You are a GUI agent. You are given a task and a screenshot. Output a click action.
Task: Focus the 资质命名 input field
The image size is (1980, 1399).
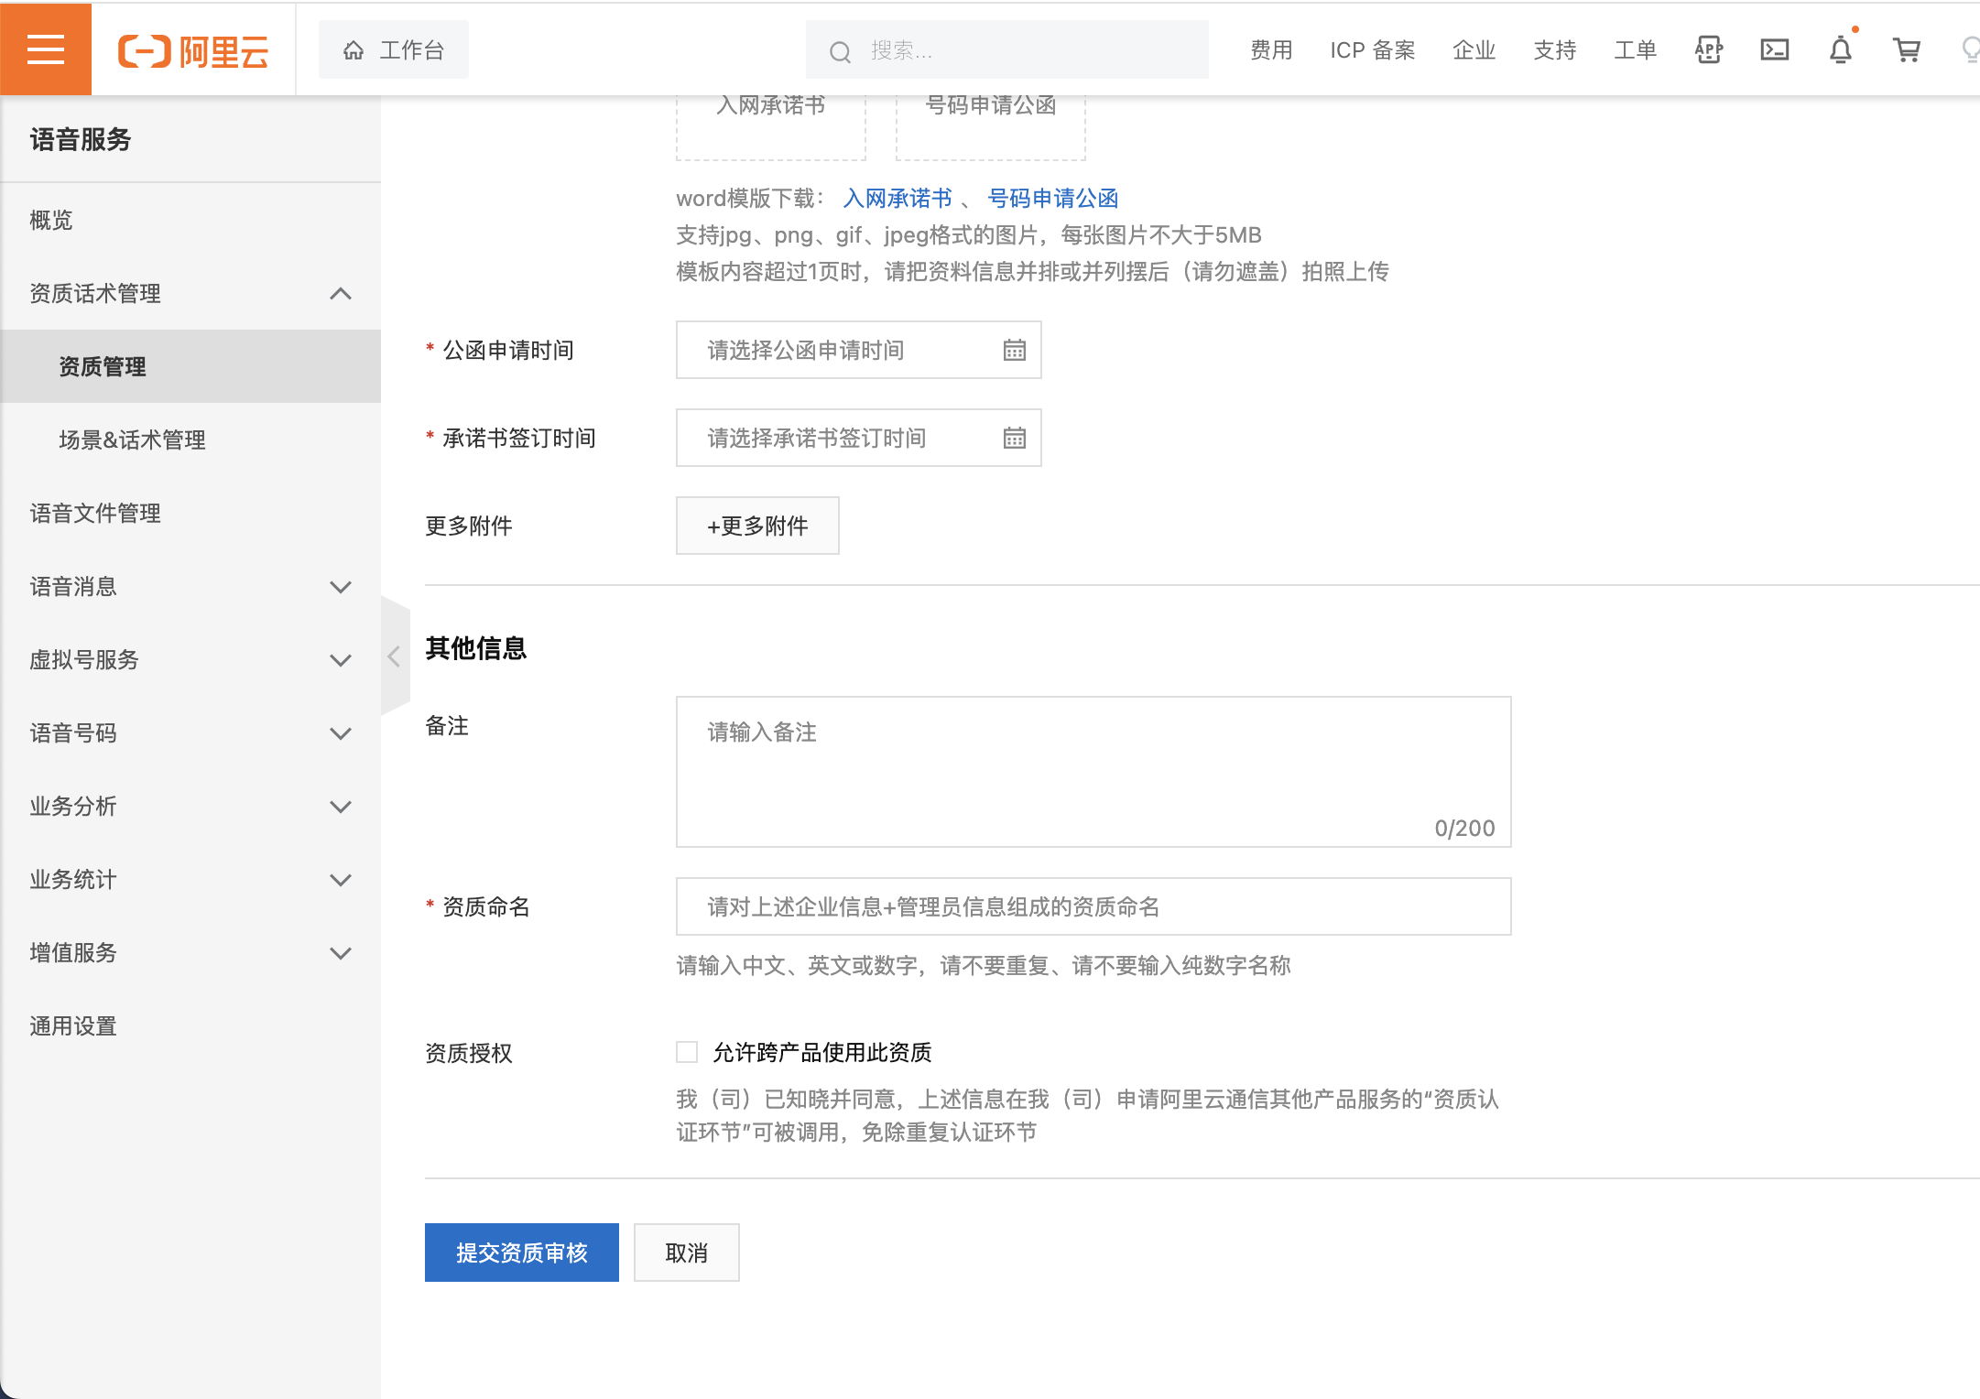pyautogui.click(x=1093, y=906)
